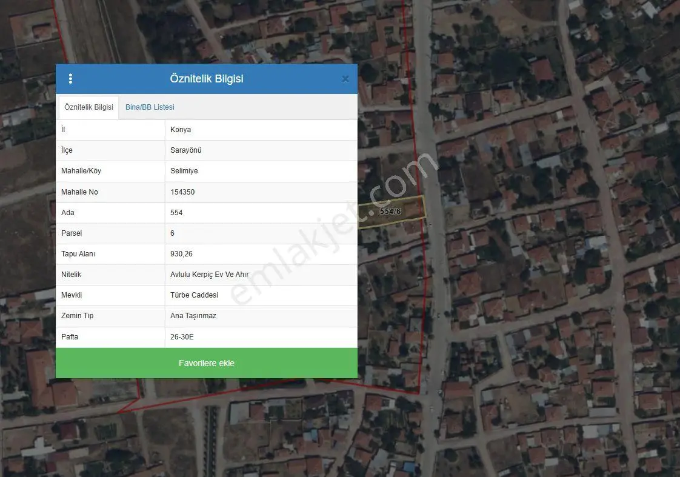The width and height of the screenshot is (680, 477).
Task: Click the Favorilere ekle button
Action: [x=207, y=363]
